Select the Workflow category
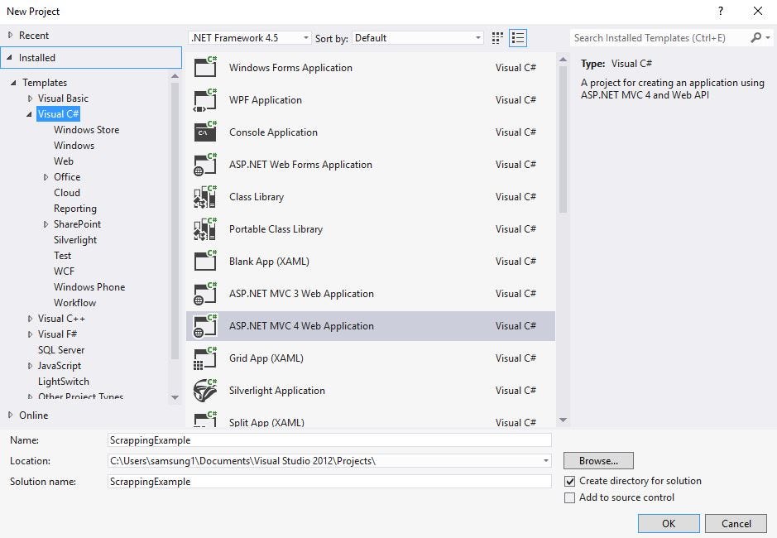 (74, 302)
